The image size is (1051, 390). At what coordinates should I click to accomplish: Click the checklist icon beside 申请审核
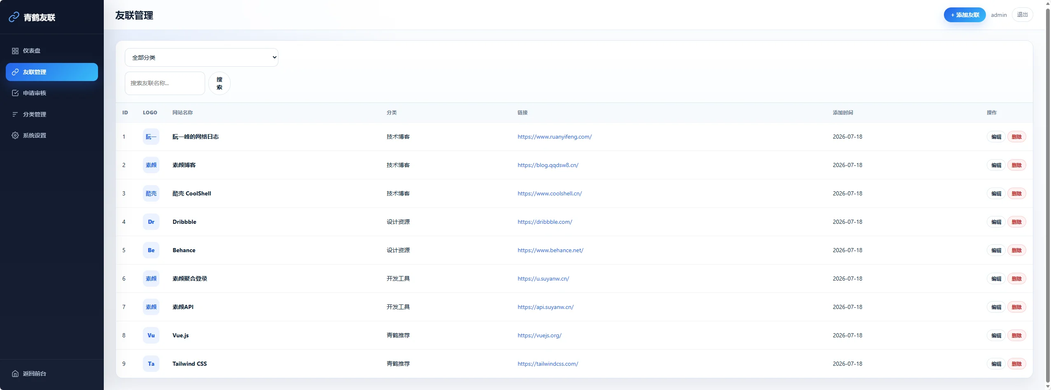(x=15, y=93)
